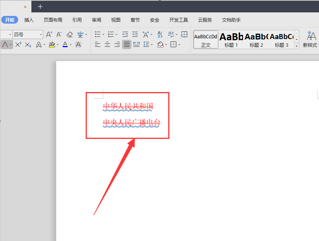The image size is (319, 241).
Task: Open the strikethrough dropdown arrow
Action: click(x=10, y=44)
